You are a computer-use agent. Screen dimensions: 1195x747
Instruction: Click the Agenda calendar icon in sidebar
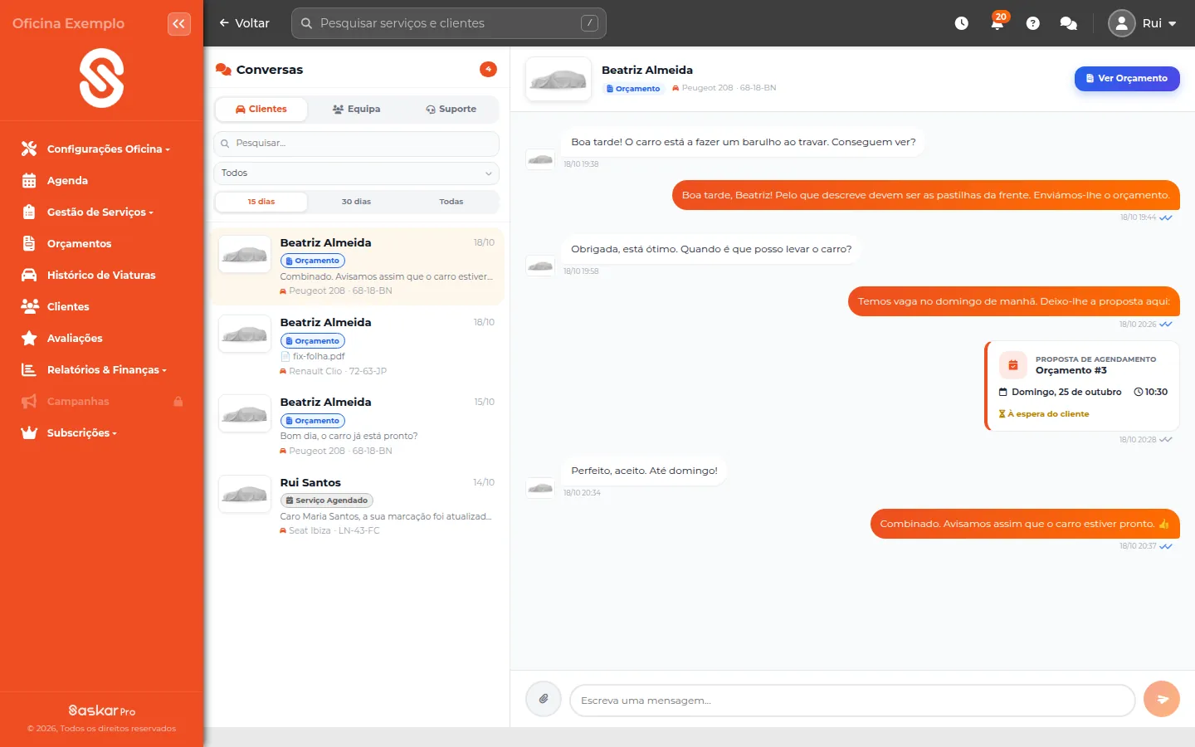tap(29, 180)
